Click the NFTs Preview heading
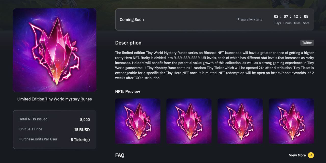The width and height of the screenshot is (326, 163). click(128, 91)
